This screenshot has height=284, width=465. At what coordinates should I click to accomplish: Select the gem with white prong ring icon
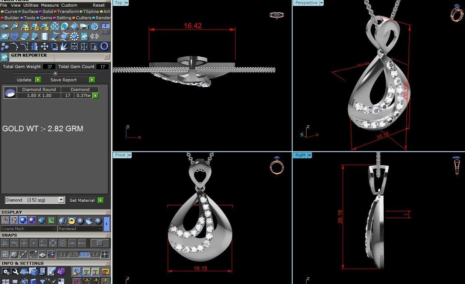[x=74, y=36]
